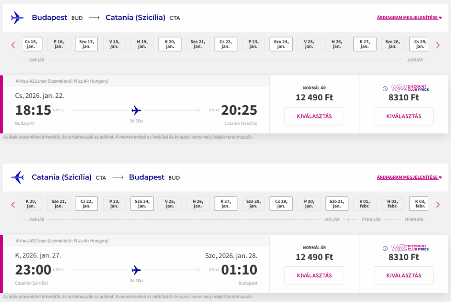This screenshot has width=451, height=302.
Task: Show later return dates with right arrow
Action: pyautogui.click(x=438, y=205)
